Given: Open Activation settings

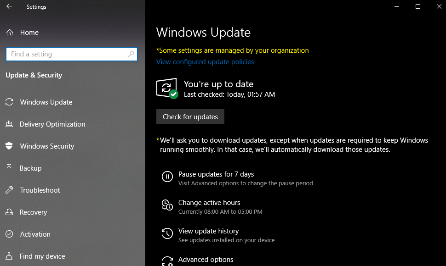Looking at the screenshot, I should [x=35, y=234].
